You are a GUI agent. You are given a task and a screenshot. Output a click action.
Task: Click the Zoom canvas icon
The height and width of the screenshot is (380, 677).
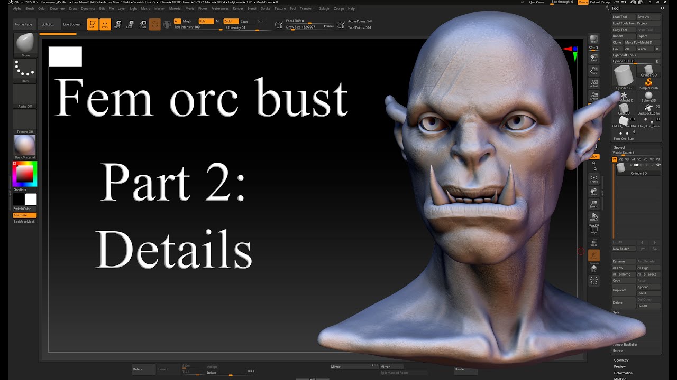coord(594,70)
